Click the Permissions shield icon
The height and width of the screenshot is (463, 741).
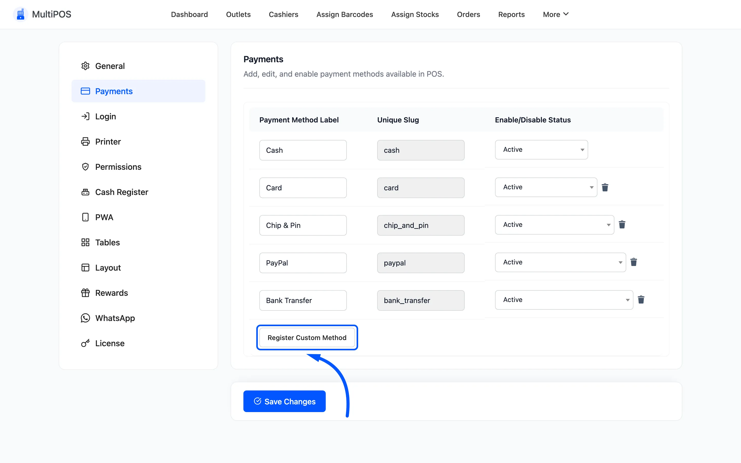pyautogui.click(x=85, y=167)
